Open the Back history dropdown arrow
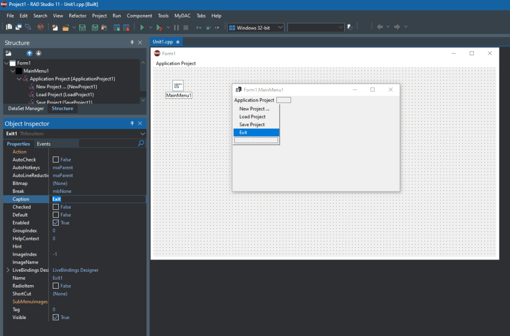 click(x=388, y=27)
